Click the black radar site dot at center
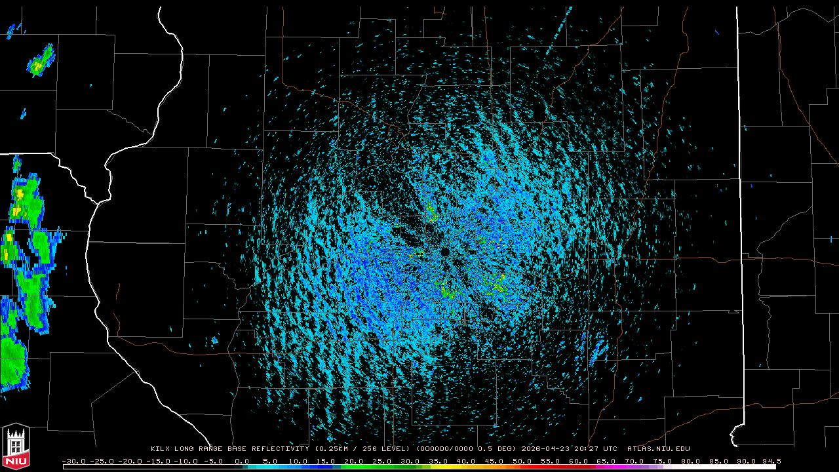Screen dimensions: 839x472 pyautogui.click(x=445, y=252)
